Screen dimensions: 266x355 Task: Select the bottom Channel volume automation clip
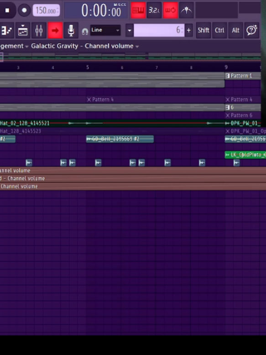pyautogui.click(x=133, y=186)
